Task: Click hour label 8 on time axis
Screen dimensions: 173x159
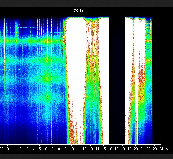Action: 59,149
